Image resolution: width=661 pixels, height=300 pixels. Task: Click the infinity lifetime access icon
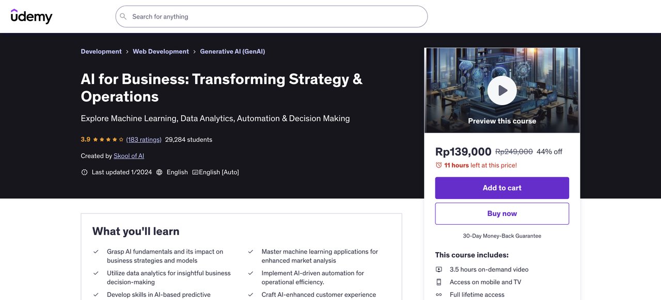[439, 295]
